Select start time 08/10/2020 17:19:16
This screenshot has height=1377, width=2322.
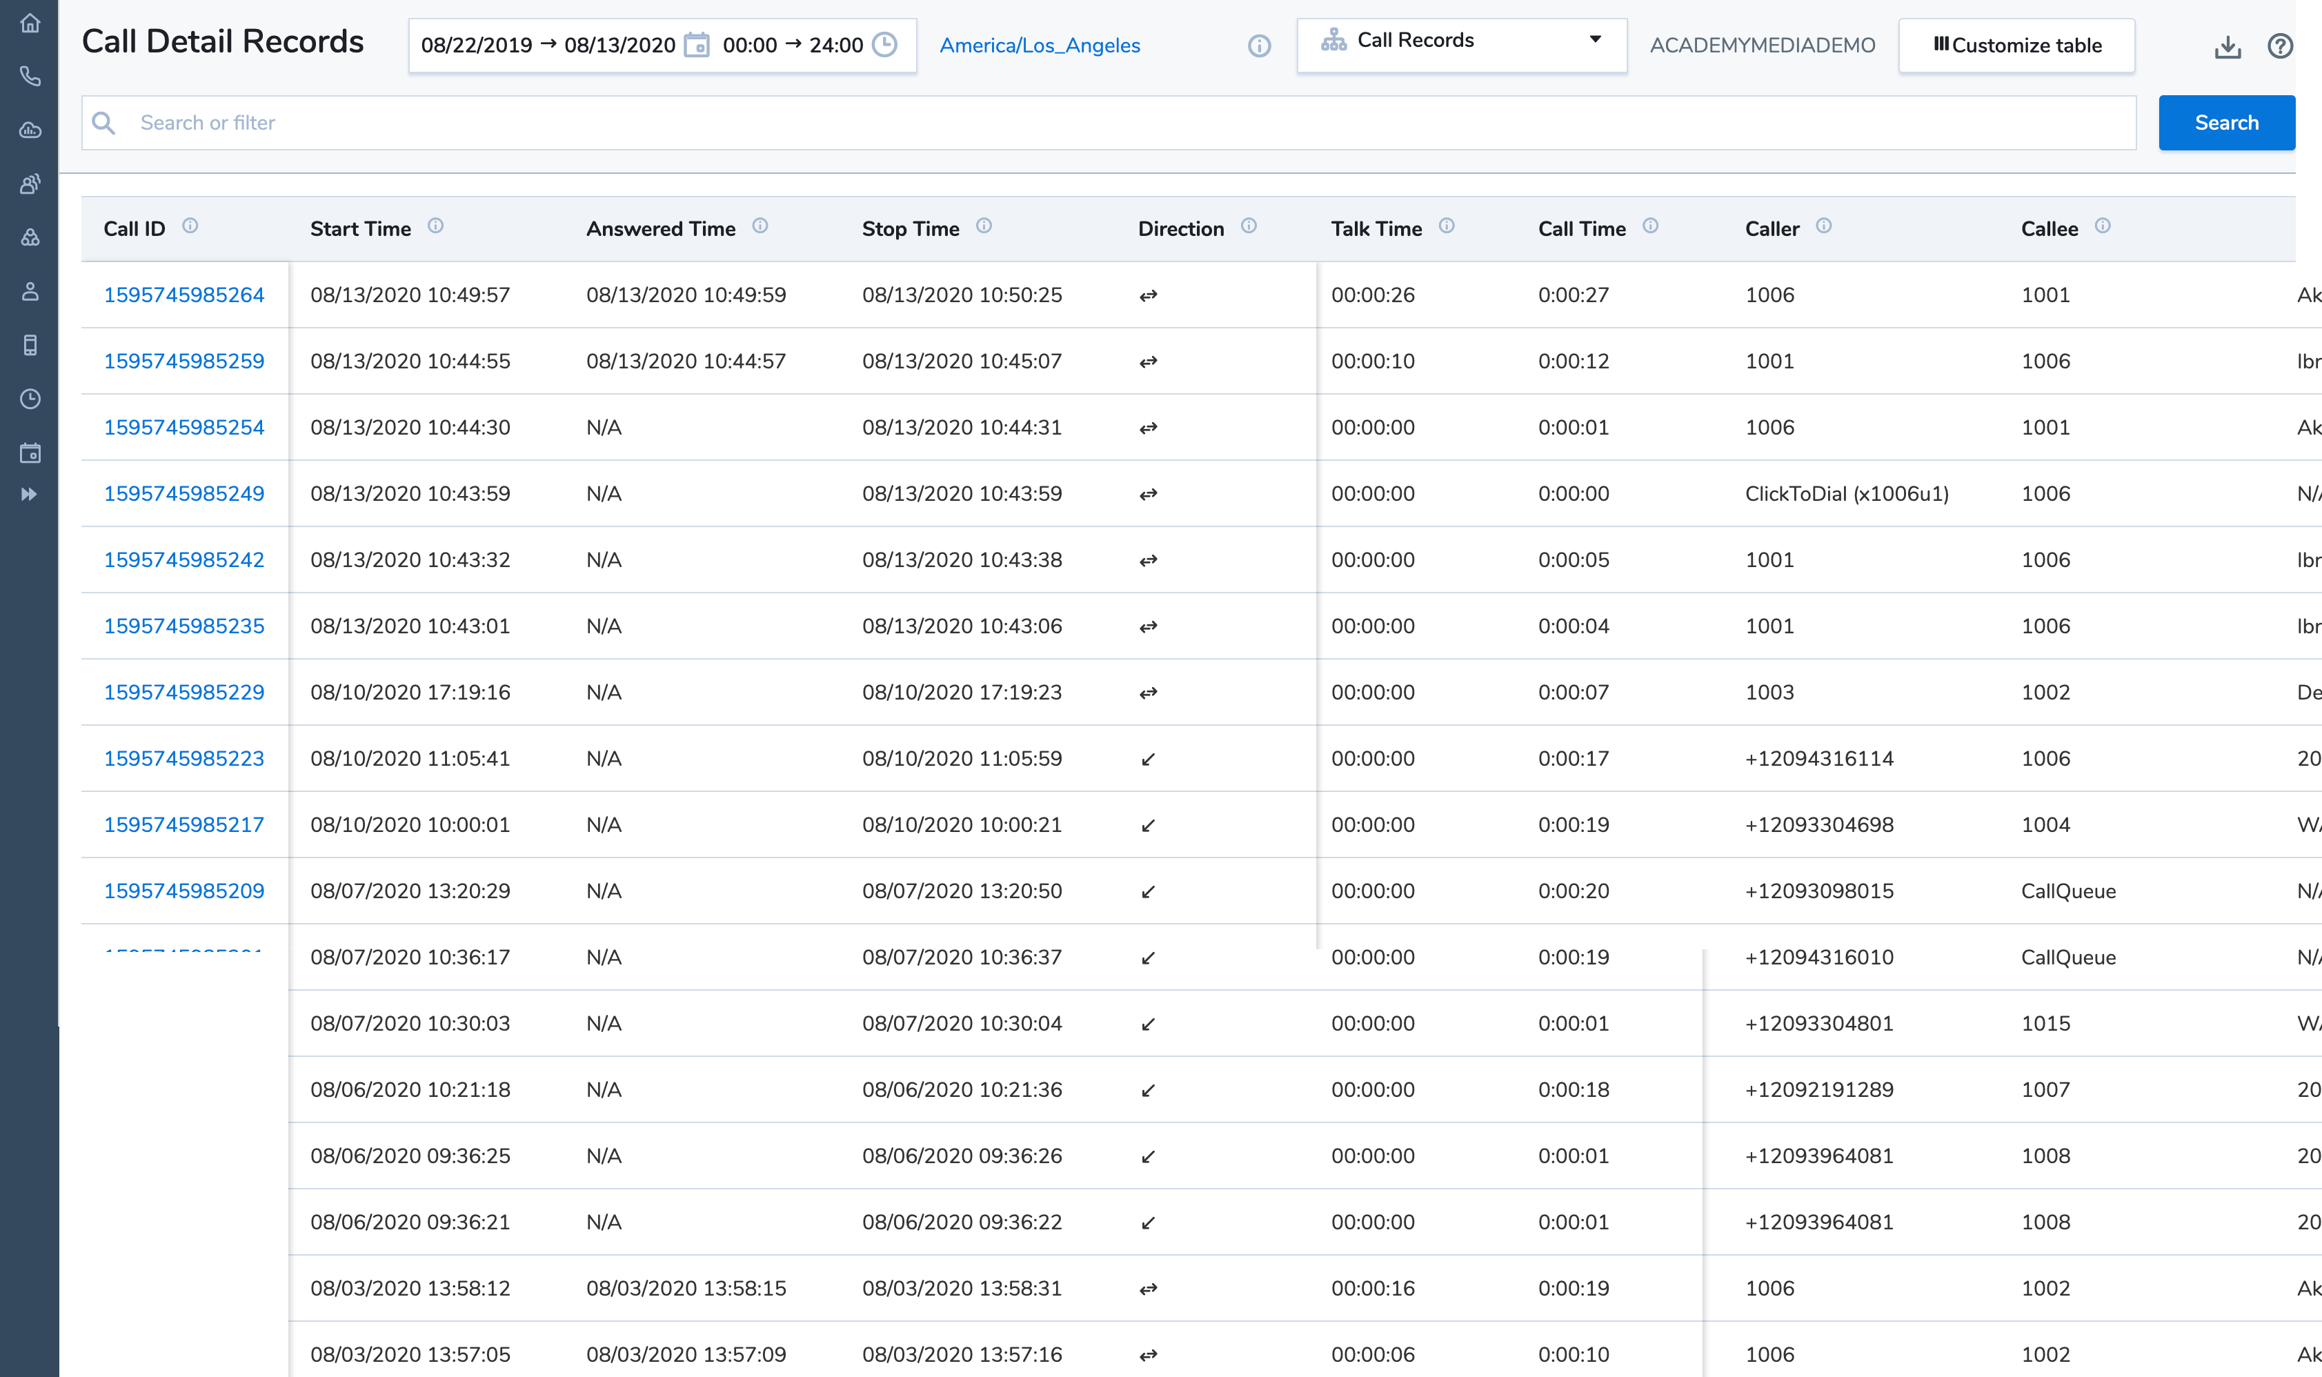pyautogui.click(x=410, y=692)
